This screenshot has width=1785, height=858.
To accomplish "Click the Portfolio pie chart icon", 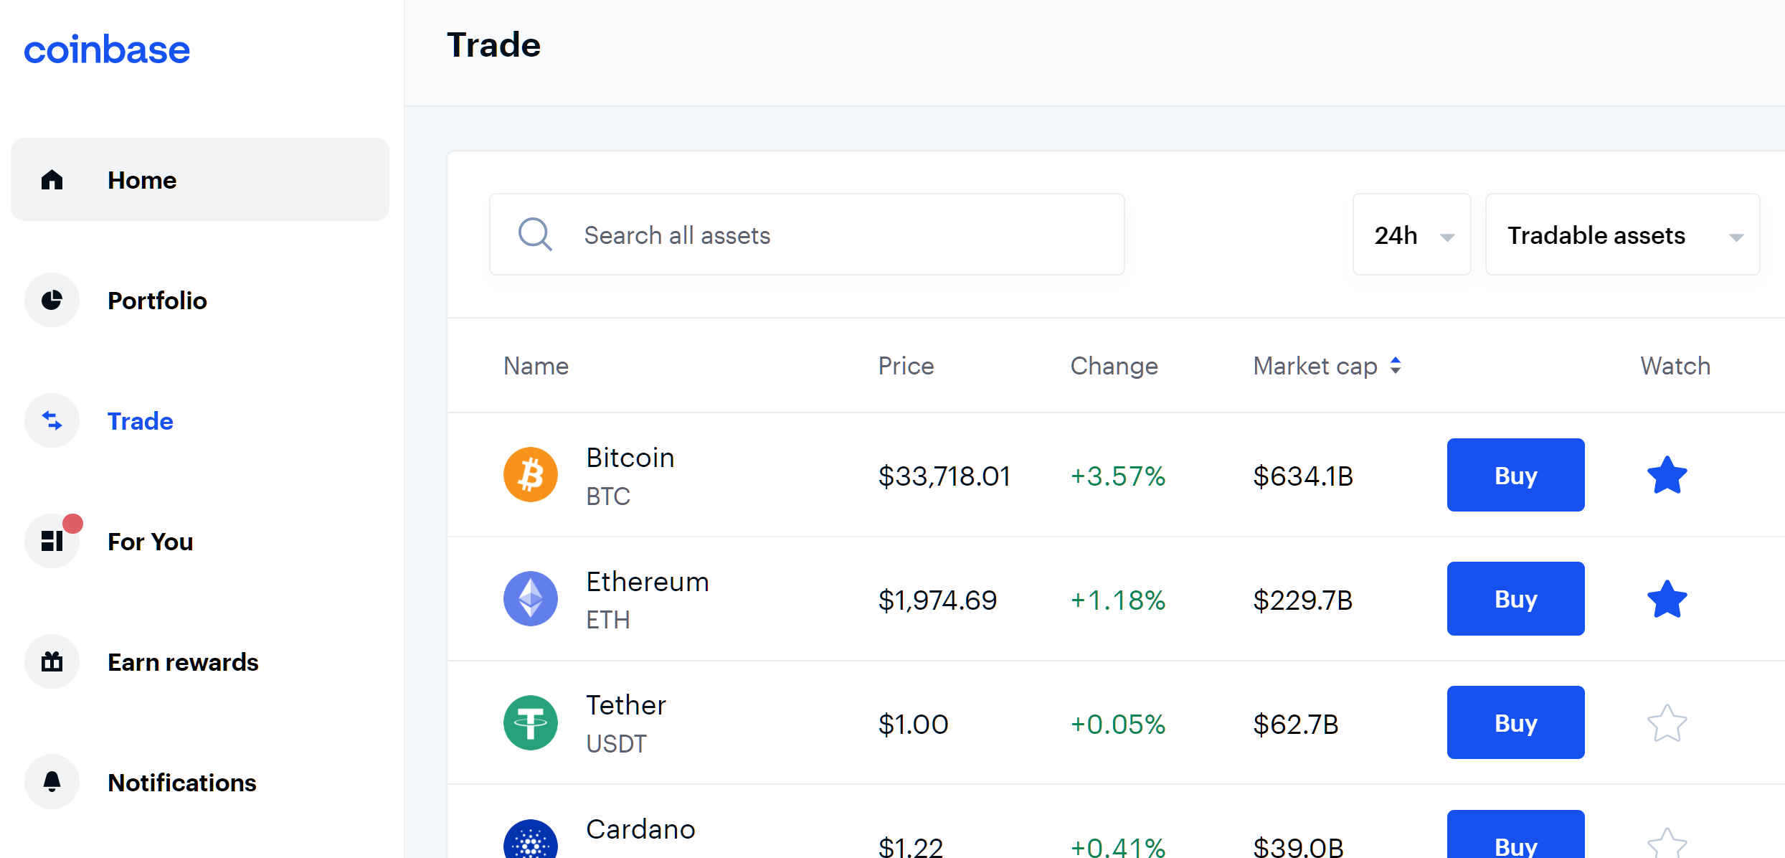I will 52,300.
